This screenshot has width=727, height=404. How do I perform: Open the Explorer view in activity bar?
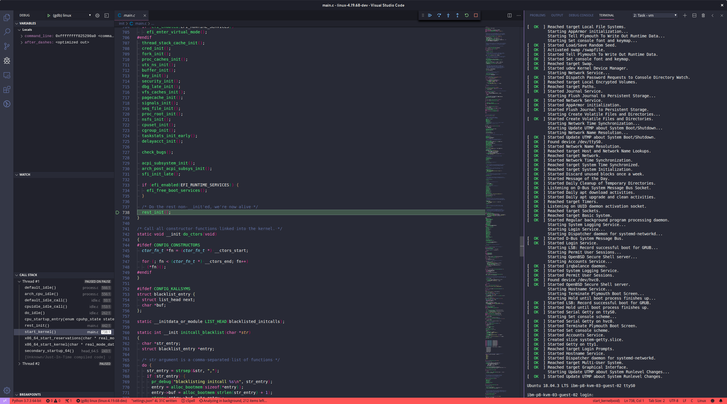(x=7, y=18)
